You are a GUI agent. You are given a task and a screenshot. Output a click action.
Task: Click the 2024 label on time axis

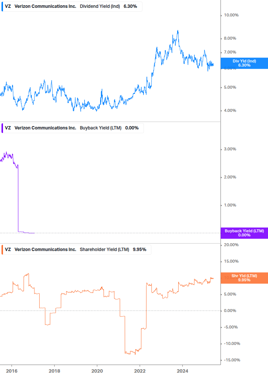click(x=182, y=371)
